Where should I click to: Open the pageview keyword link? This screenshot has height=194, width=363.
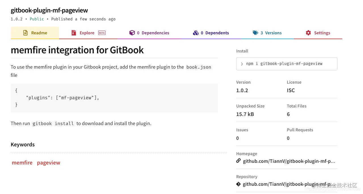click(49, 163)
